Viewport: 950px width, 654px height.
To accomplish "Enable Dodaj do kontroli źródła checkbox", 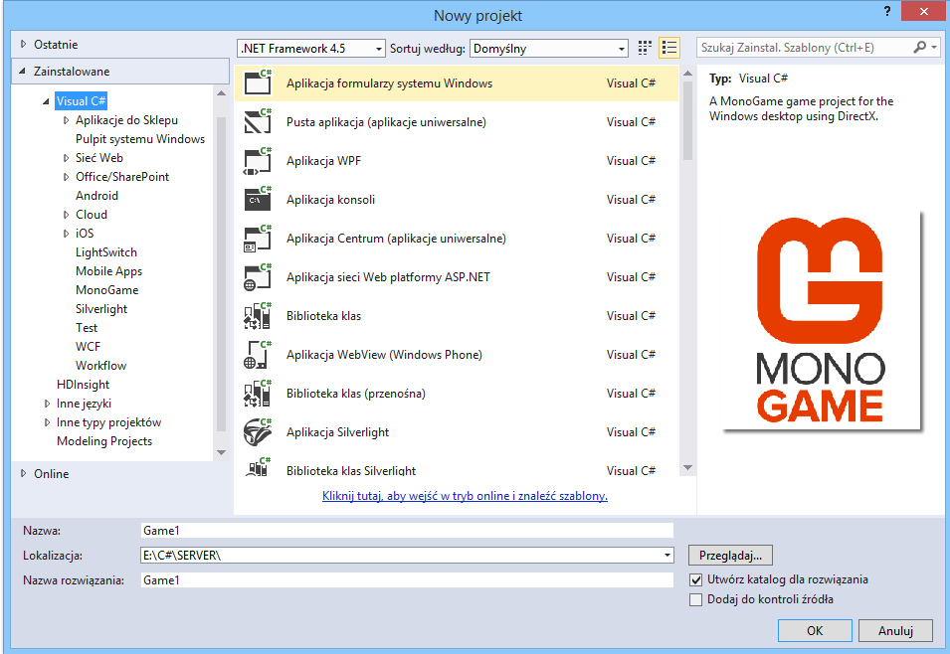I will coord(696,599).
